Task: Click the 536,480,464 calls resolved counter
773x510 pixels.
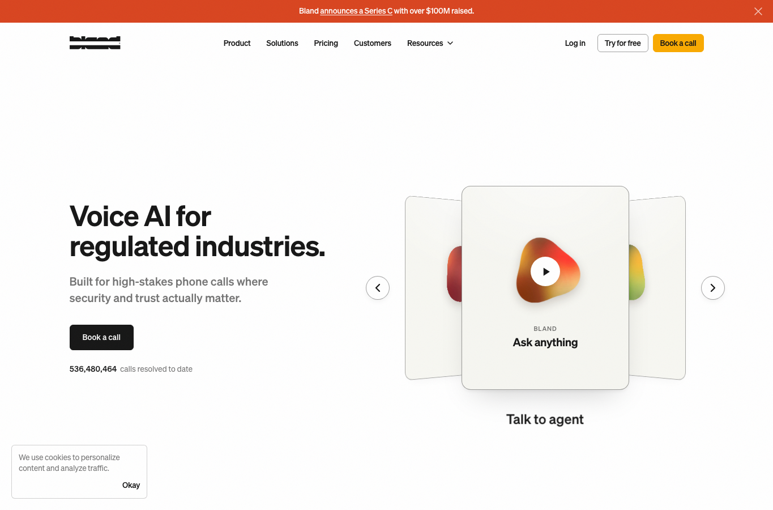Action: [131, 369]
